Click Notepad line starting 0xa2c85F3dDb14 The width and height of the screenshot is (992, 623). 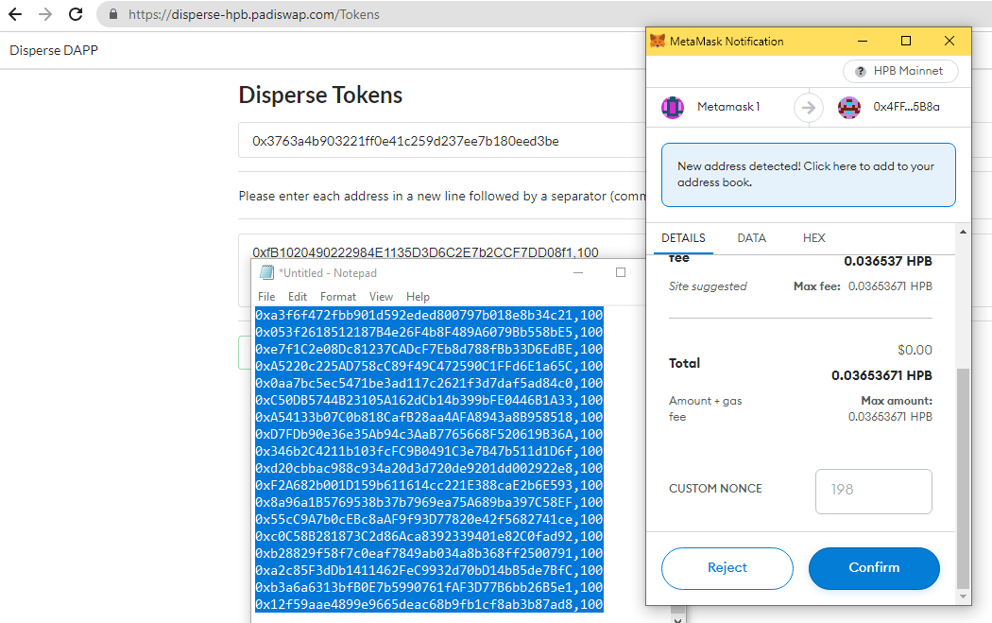click(430, 570)
